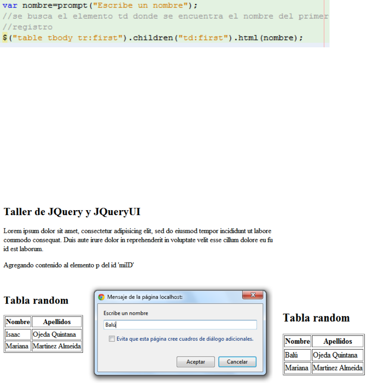Click the 'Apellidos' header of the left table
Viewport: 368px width, 383px height.
point(56,322)
